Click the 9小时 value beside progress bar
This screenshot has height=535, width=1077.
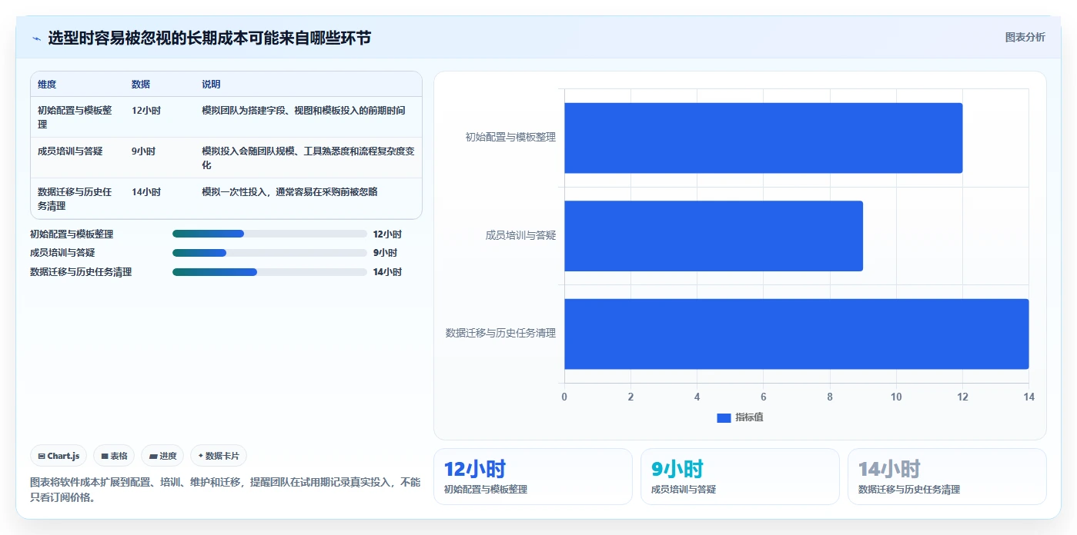coord(385,253)
